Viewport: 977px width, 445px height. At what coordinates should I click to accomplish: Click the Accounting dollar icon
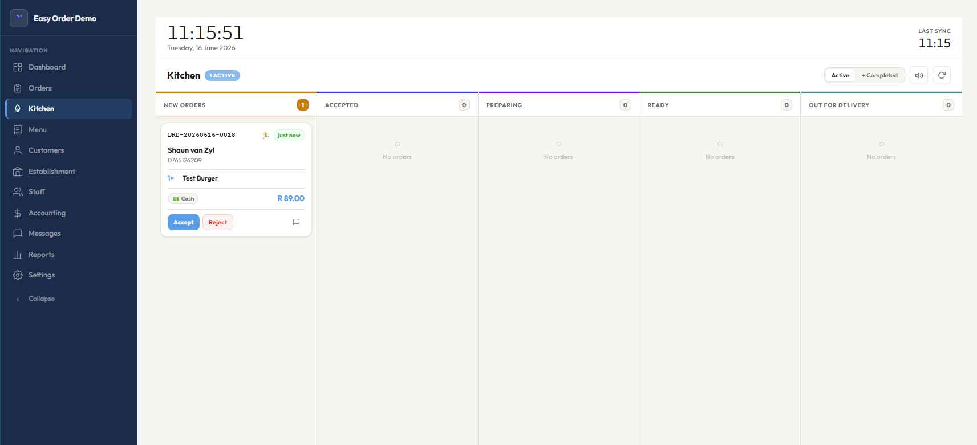point(18,213)
